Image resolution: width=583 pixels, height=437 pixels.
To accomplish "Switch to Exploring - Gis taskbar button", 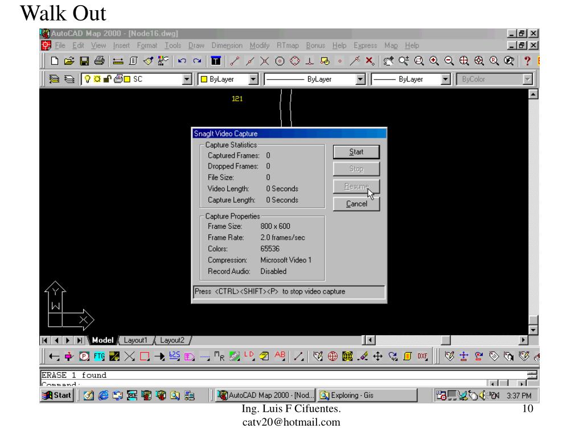I will (x=367, y=395).
